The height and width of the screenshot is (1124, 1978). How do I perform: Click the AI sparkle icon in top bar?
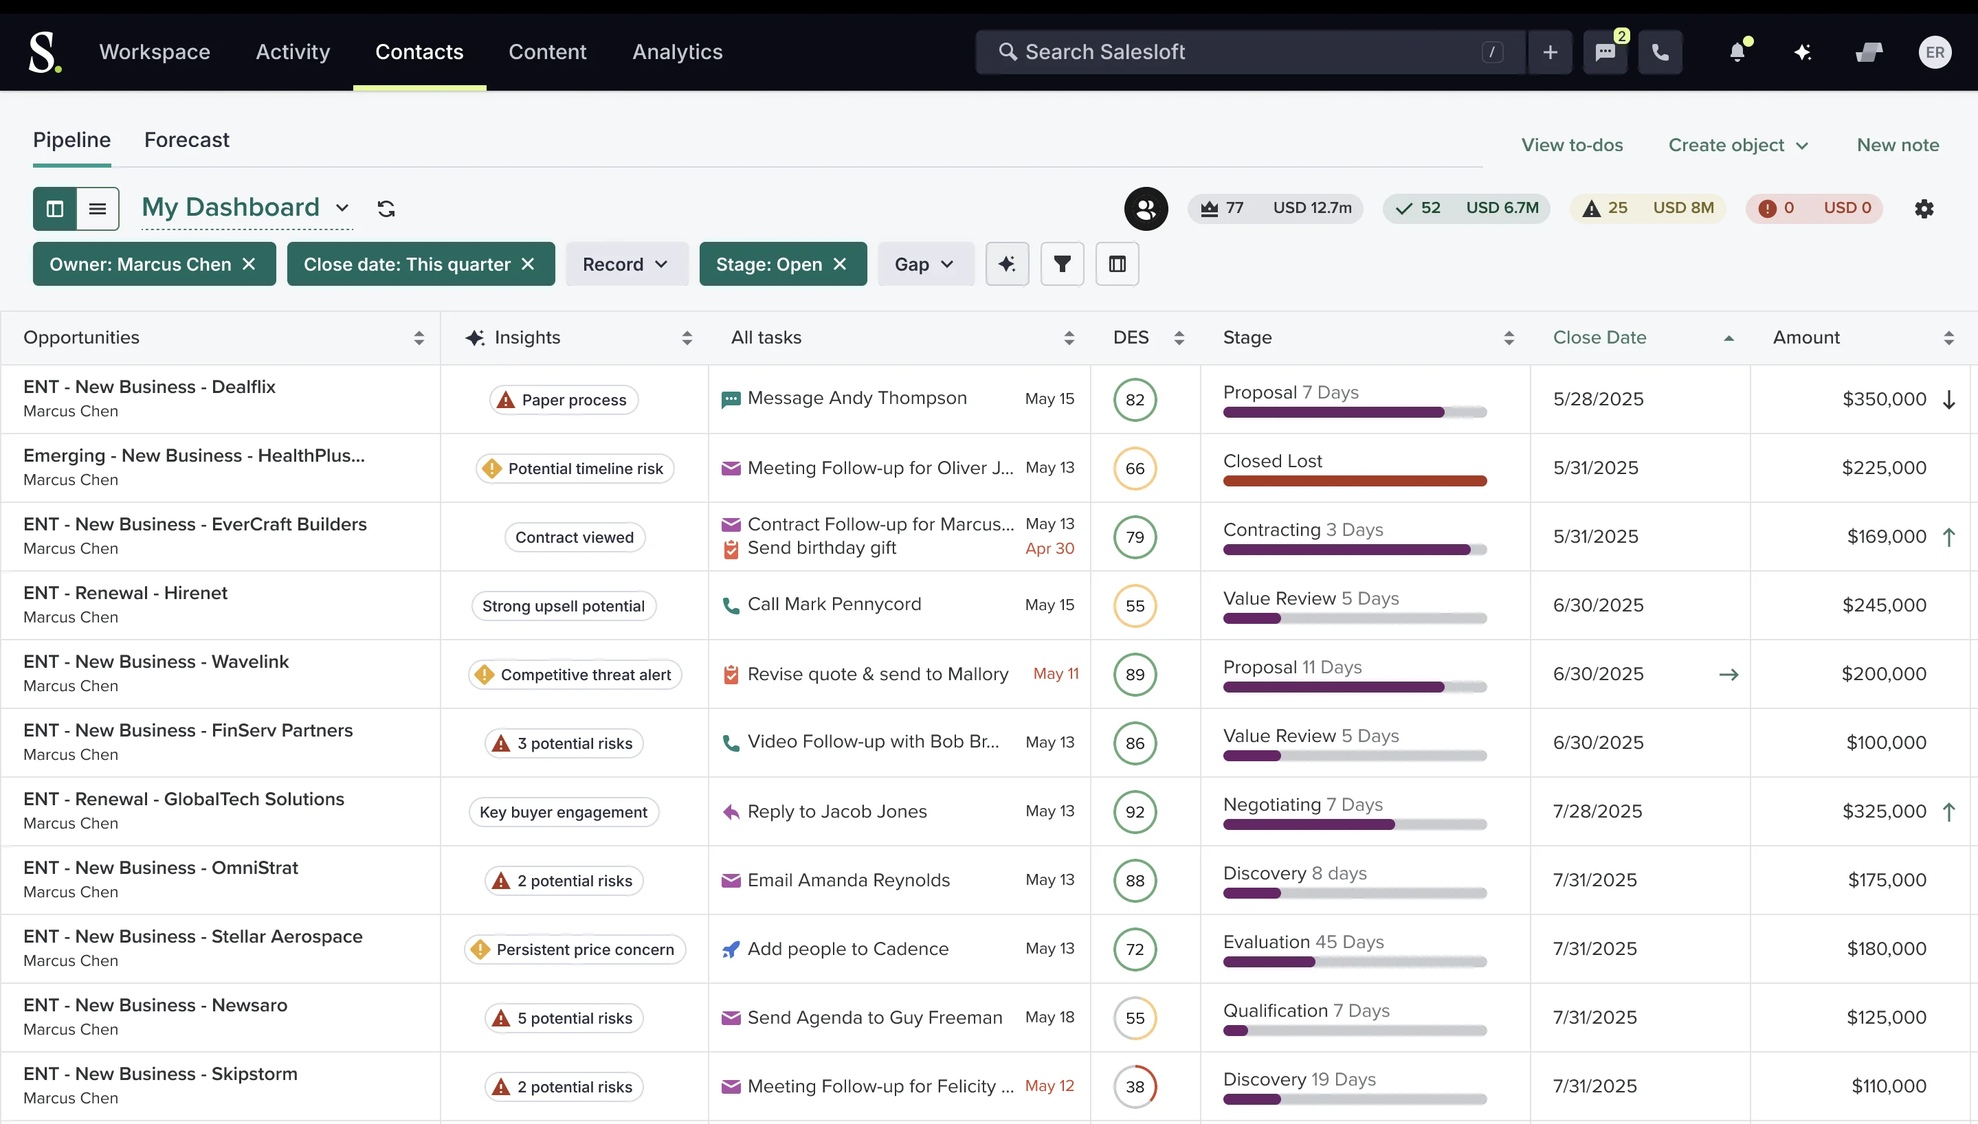point(1803,52)
